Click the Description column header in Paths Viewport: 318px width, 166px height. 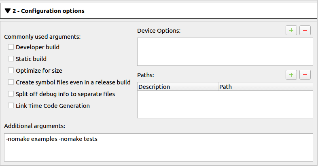(x=178, y=87)
